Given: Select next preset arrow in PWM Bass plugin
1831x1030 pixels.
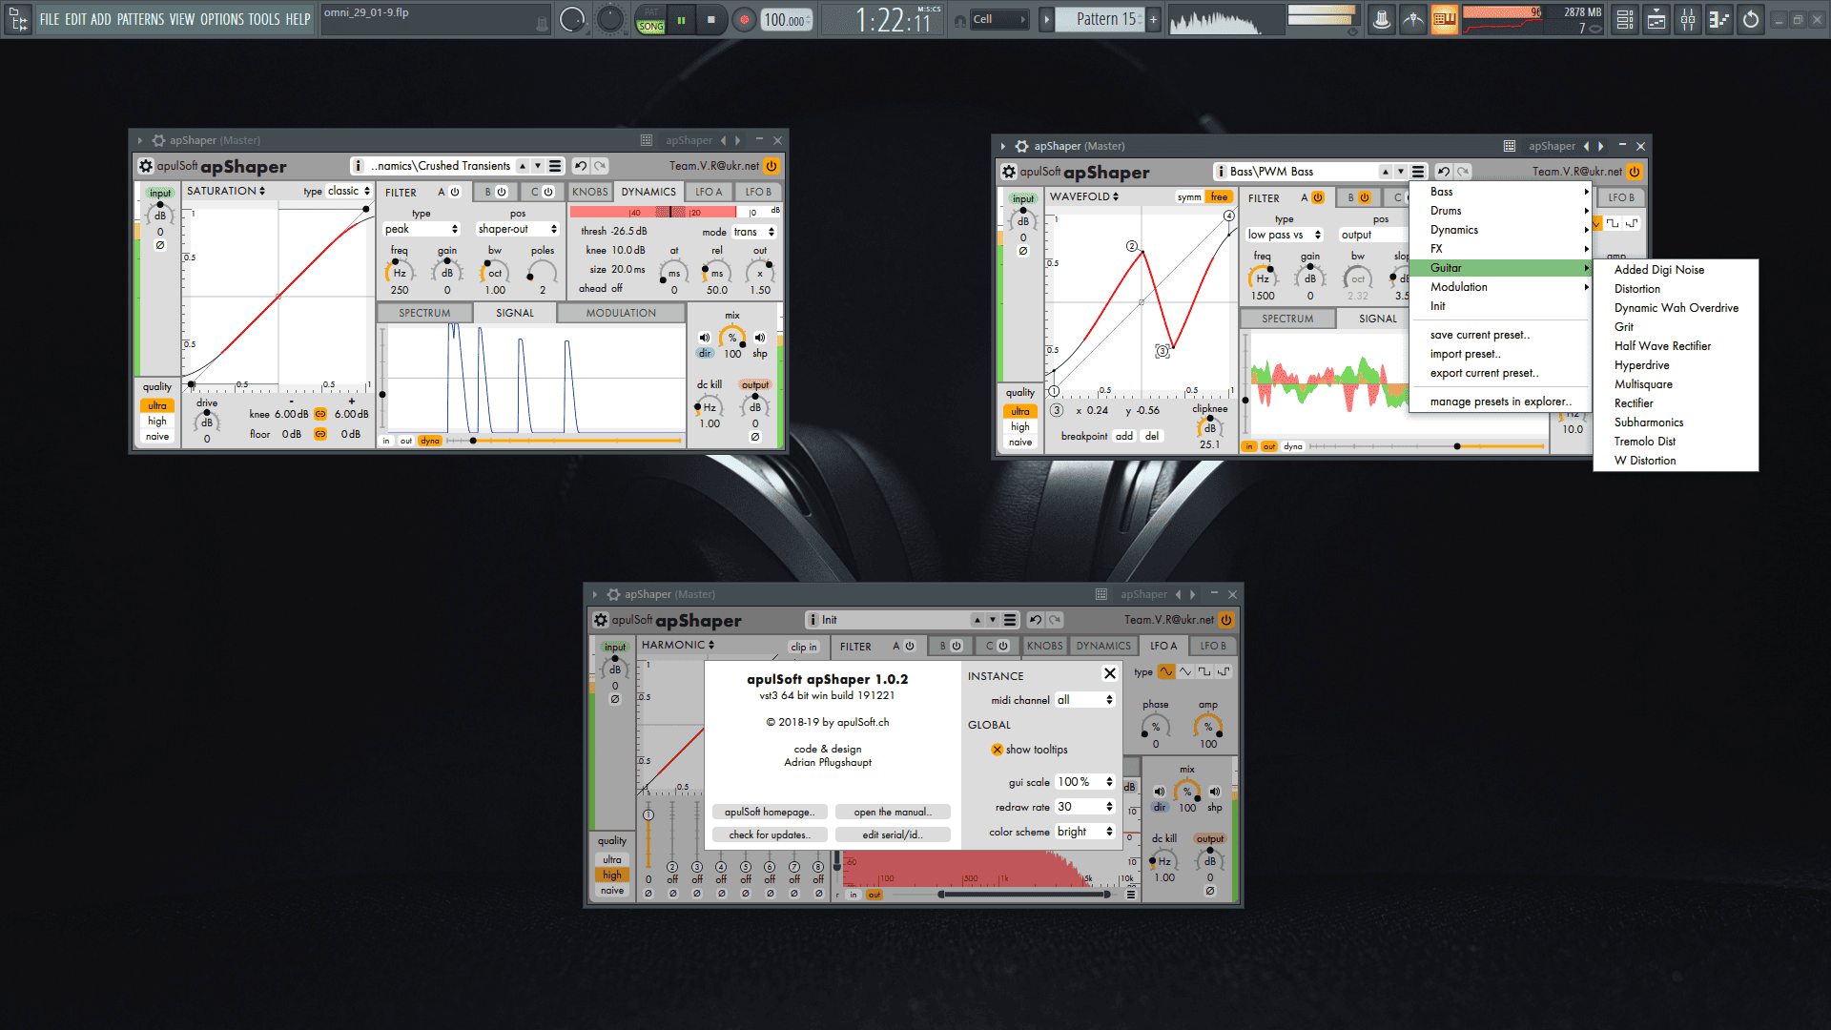Looking at the screenshot, I should [x=1400, y=172].
